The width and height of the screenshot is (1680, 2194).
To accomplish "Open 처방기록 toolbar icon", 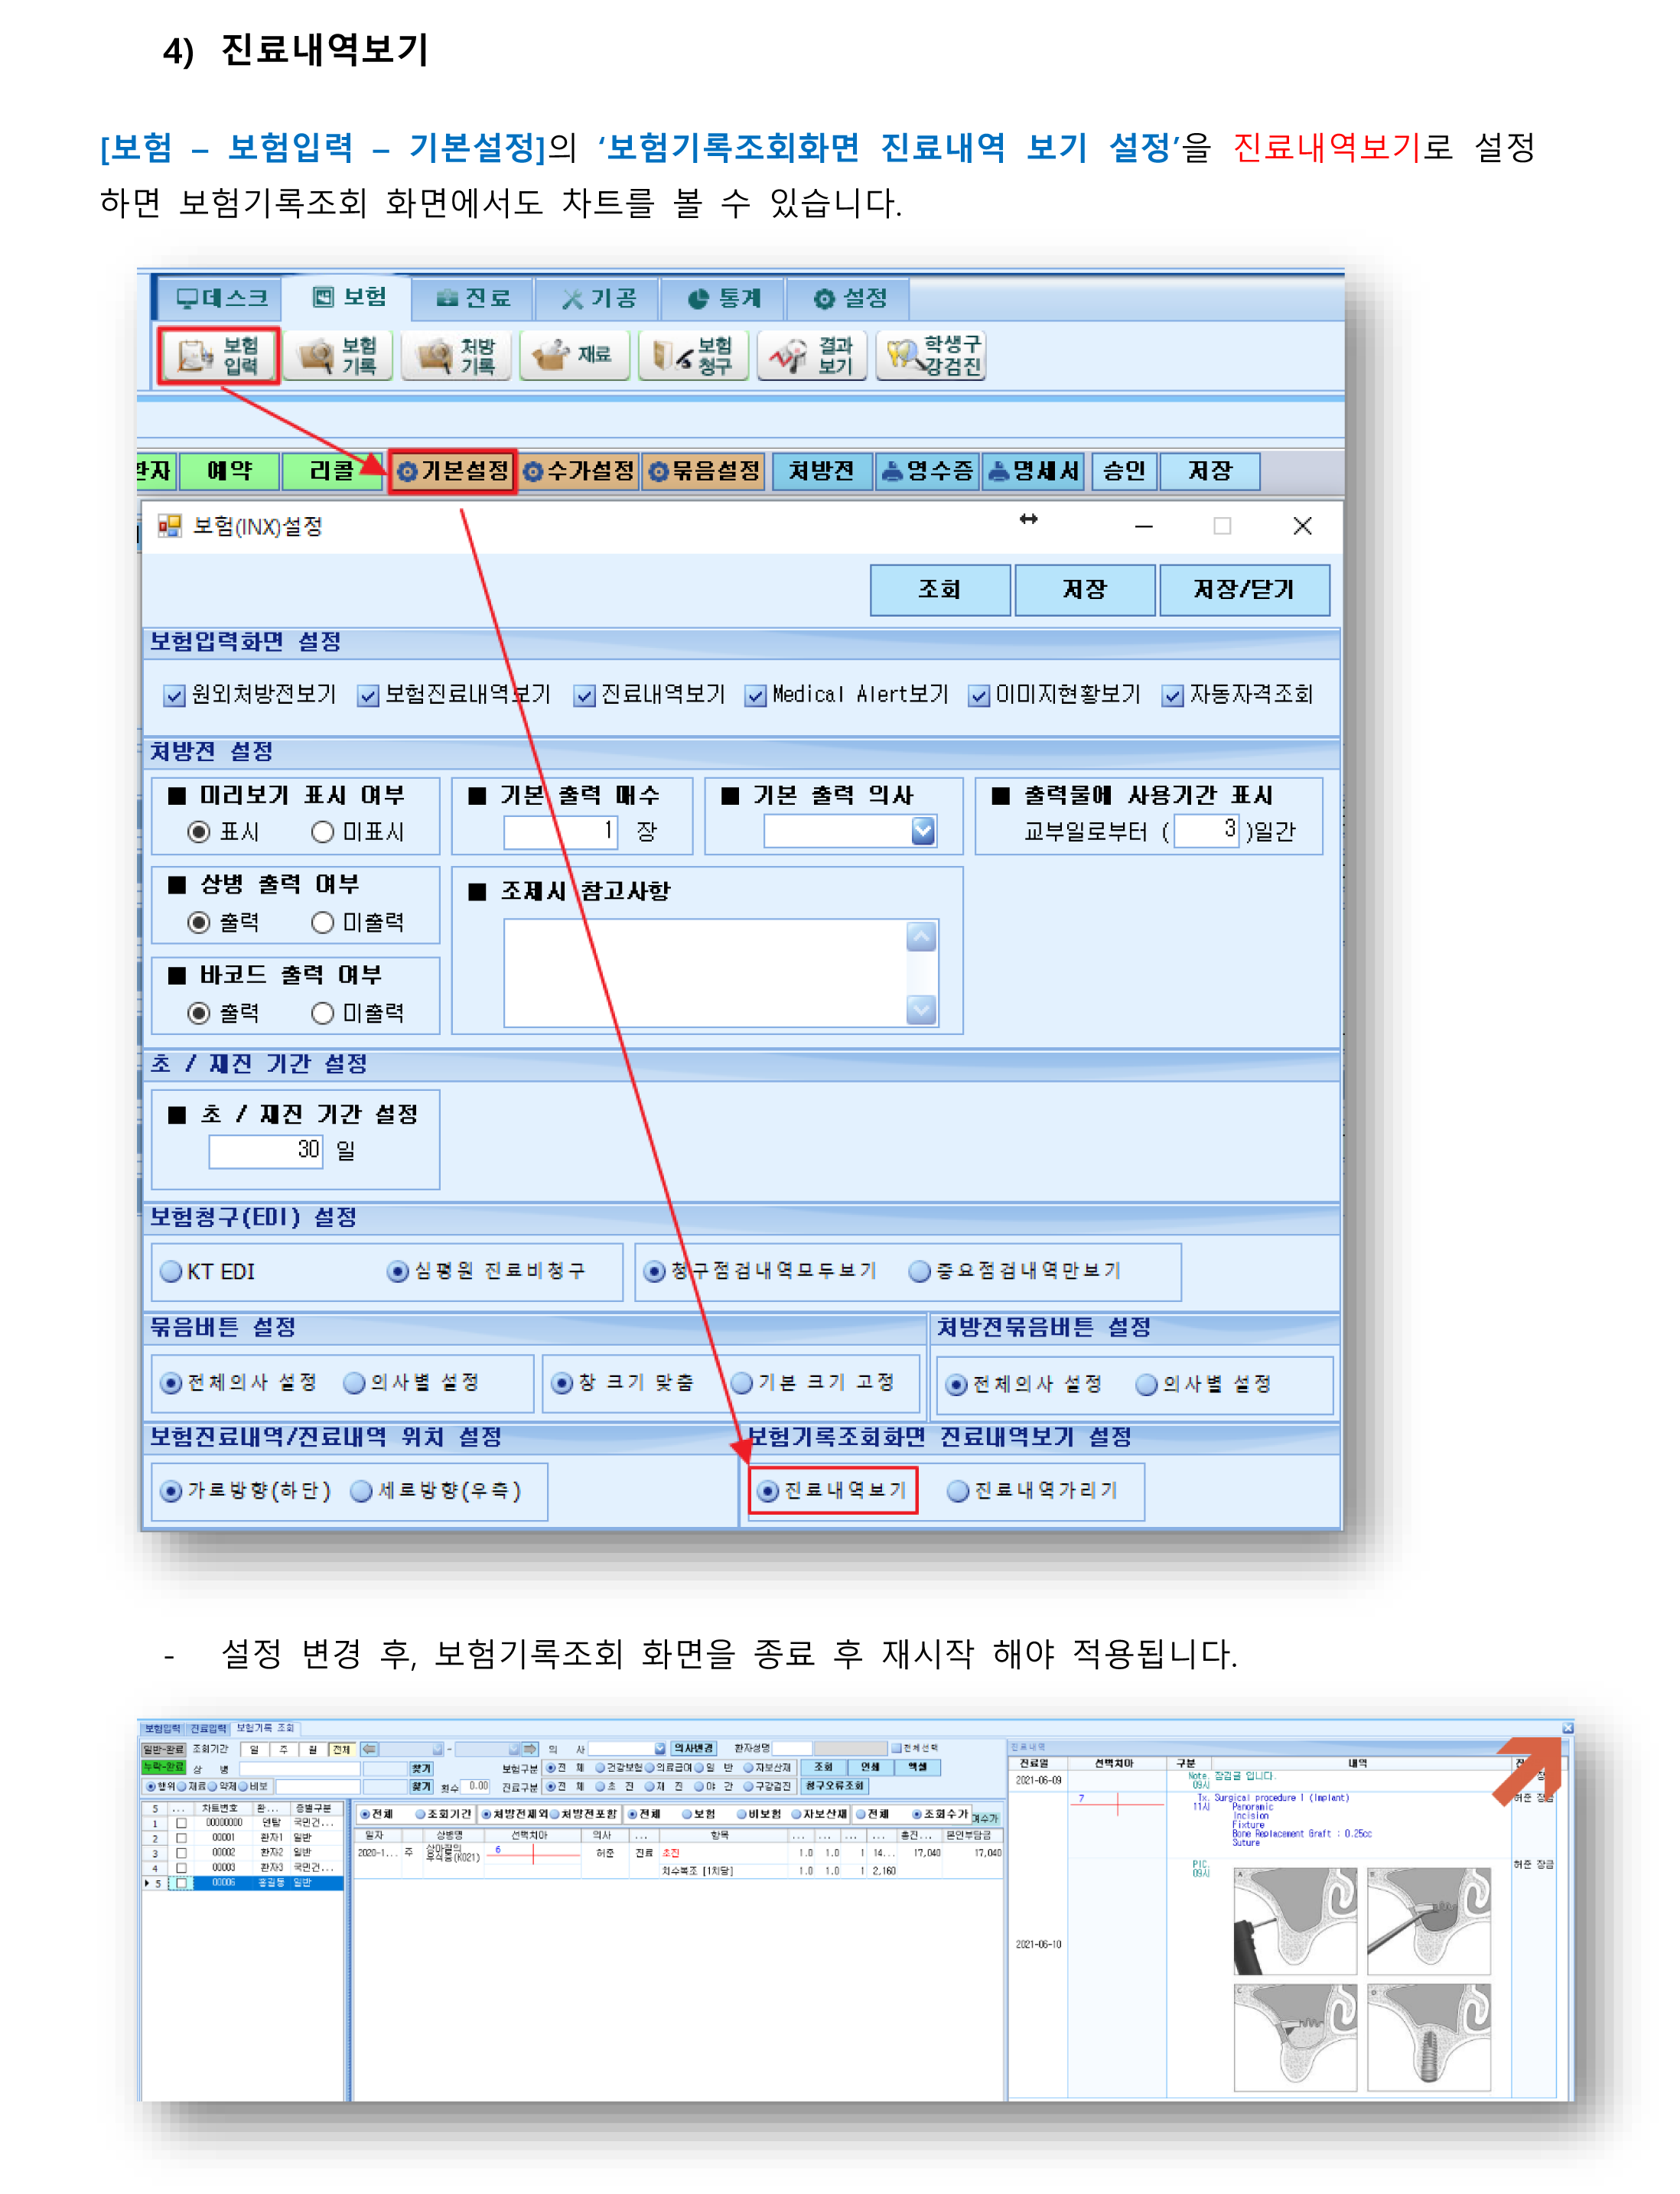I will (x=456, y=356).
